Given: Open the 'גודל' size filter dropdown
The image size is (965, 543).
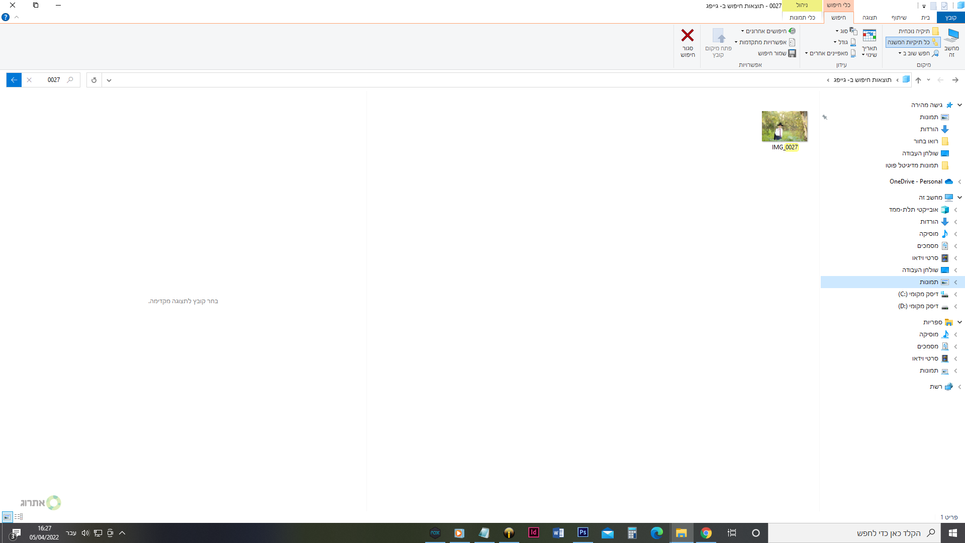Looking at the screenshot, I should (x=844, y=42).
